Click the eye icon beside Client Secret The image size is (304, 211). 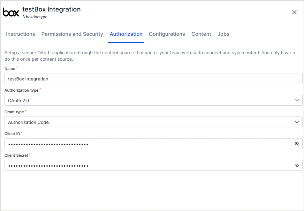(x=297, y=165)
